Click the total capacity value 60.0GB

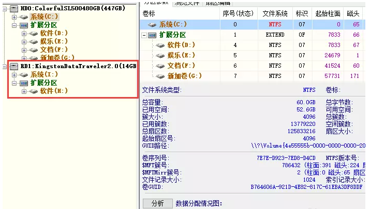coord(306,102)
